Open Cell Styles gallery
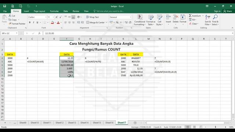Viewport: 235px width, 132px height. pyautogui.click(x=159, y=20)
